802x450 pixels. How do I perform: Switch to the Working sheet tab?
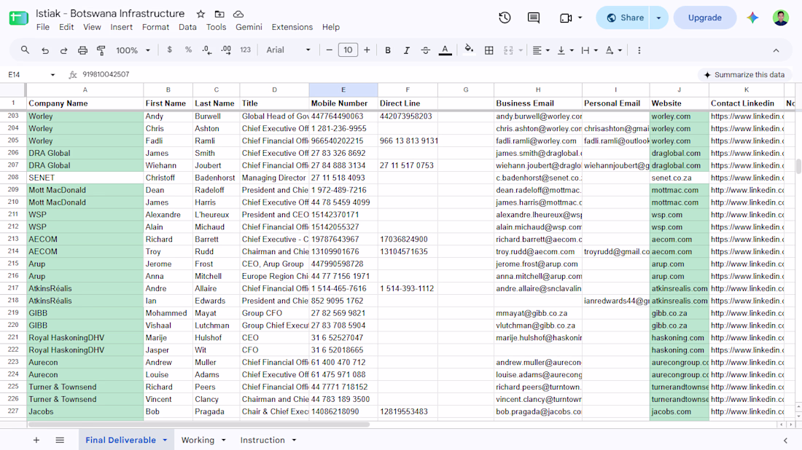click(198, 440)
